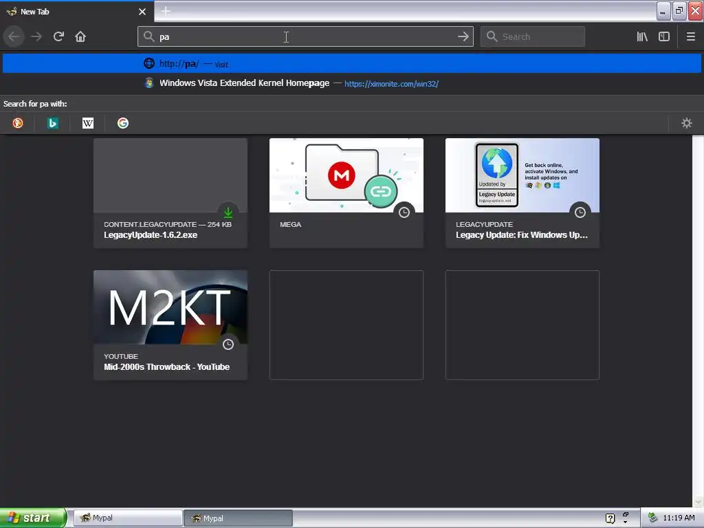Select the New Tab tab
704x528 pixels.
[77, 12]
